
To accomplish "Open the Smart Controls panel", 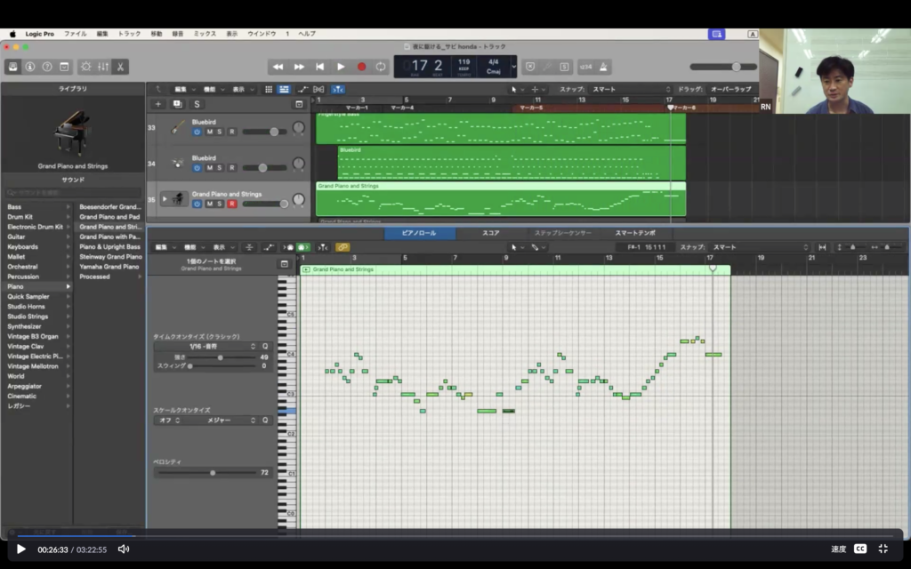I will pyautogui.click(x=85, y=67).
